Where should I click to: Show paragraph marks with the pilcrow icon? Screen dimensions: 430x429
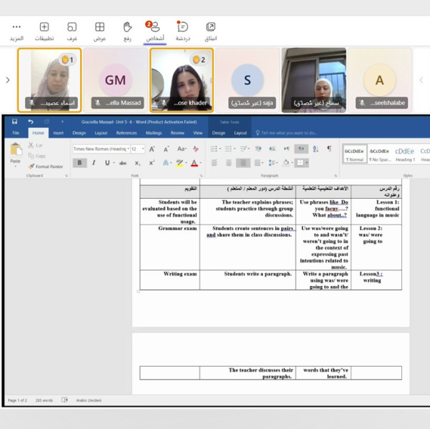tap(329, 149)
